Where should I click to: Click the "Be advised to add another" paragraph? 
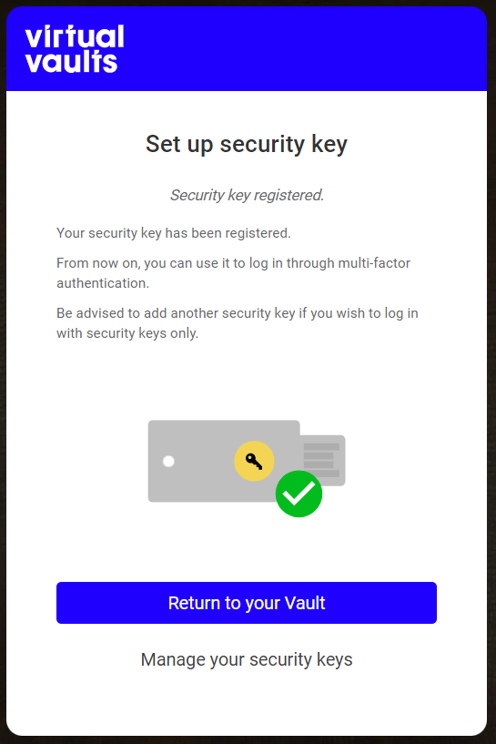[x=238, y=323]
